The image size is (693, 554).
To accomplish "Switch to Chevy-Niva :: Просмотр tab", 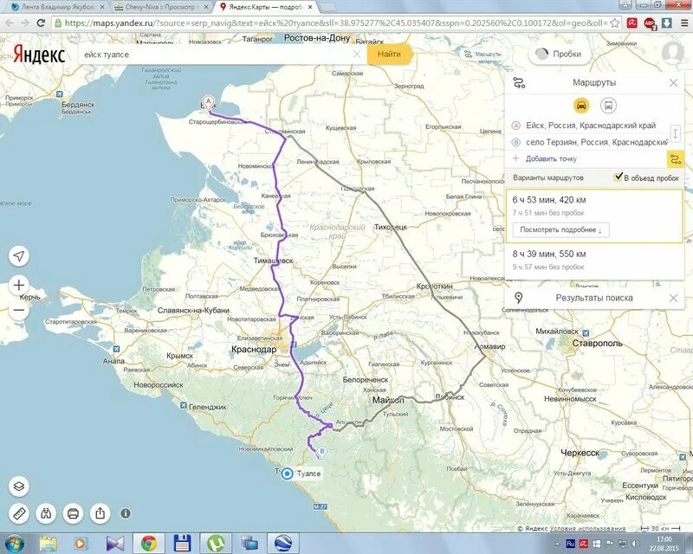I will point(162,7).
